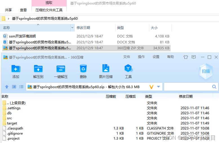The width and height of the screenshot is (219, 143).
Task: Click the ssm开发环境说明 document icon
Action: click(5, 36)
